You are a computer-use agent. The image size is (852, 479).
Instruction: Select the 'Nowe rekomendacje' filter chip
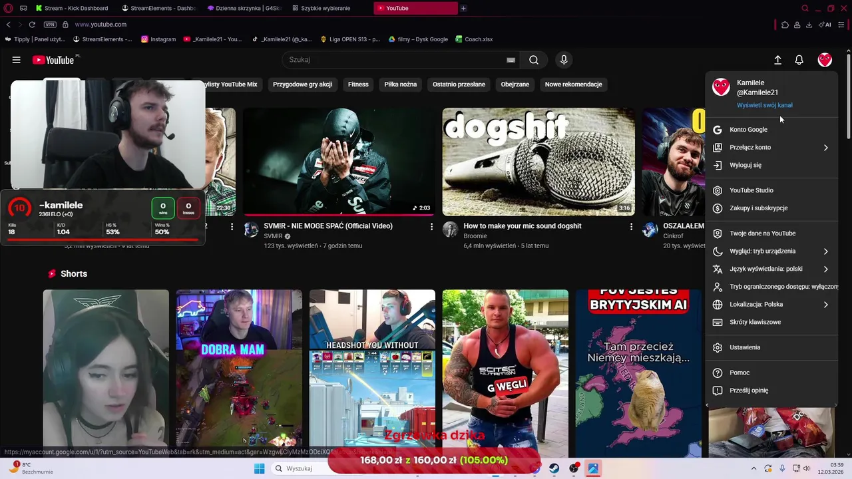click(x=573, y=84)
